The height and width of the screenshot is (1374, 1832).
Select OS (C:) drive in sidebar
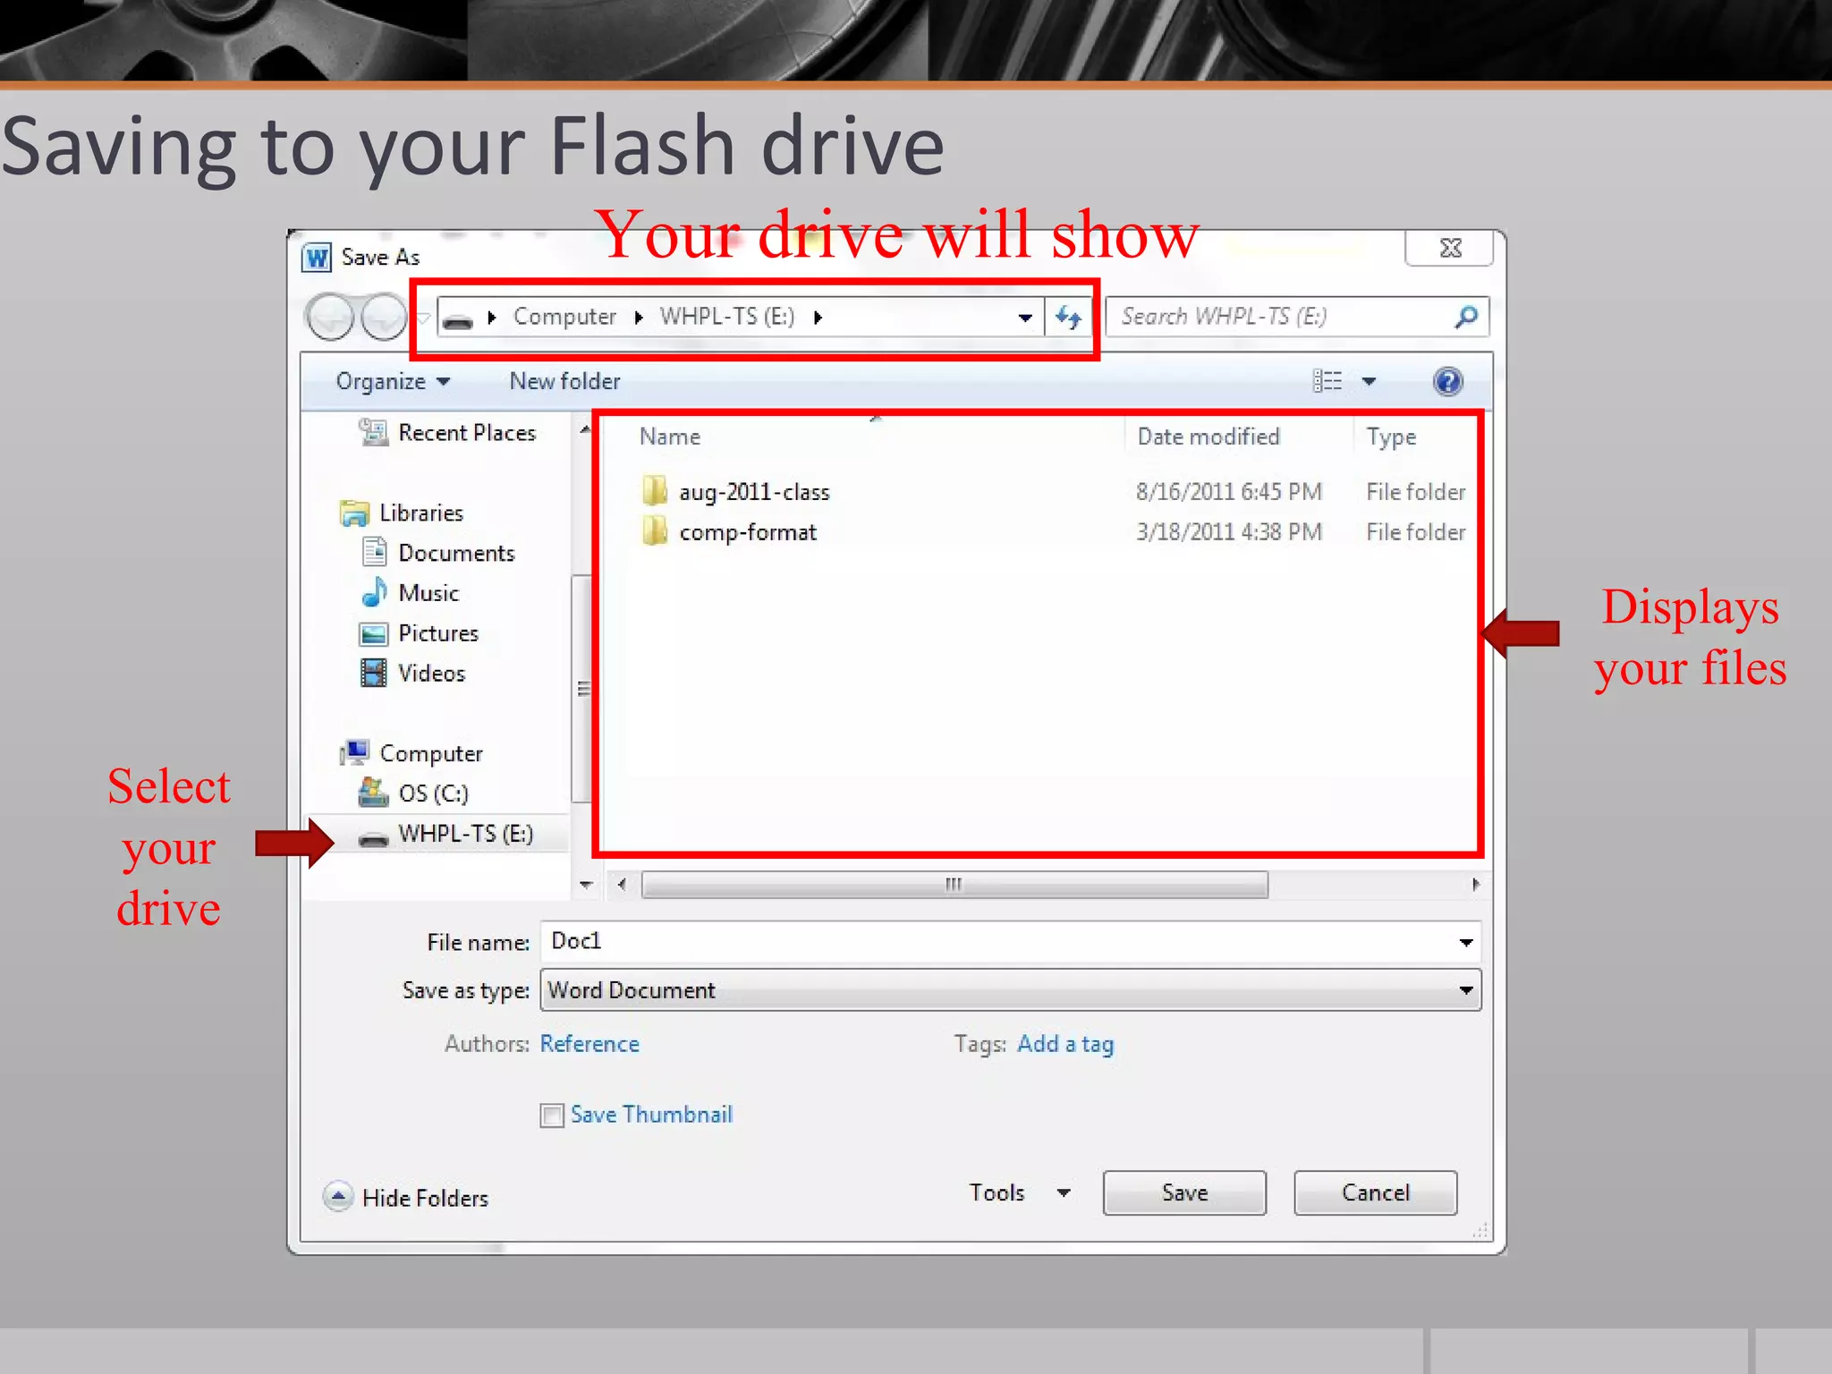point(413,793)
